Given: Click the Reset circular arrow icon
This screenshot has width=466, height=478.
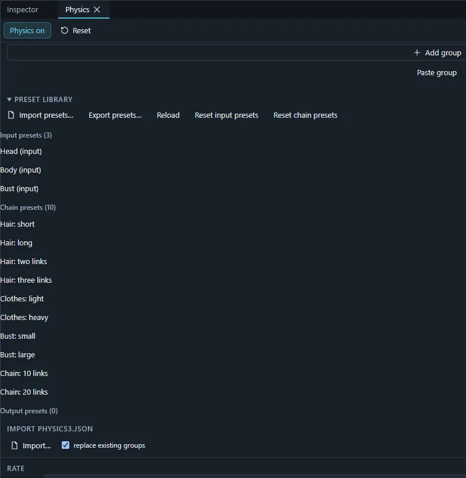Looking at the screenshot, I should [65, 30].
